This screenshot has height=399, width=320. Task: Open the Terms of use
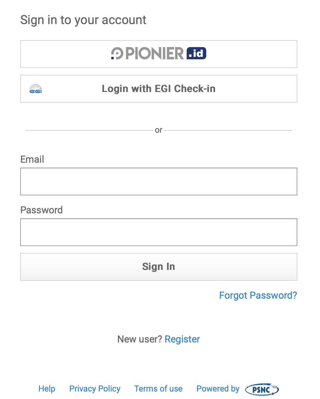point(158,389)
